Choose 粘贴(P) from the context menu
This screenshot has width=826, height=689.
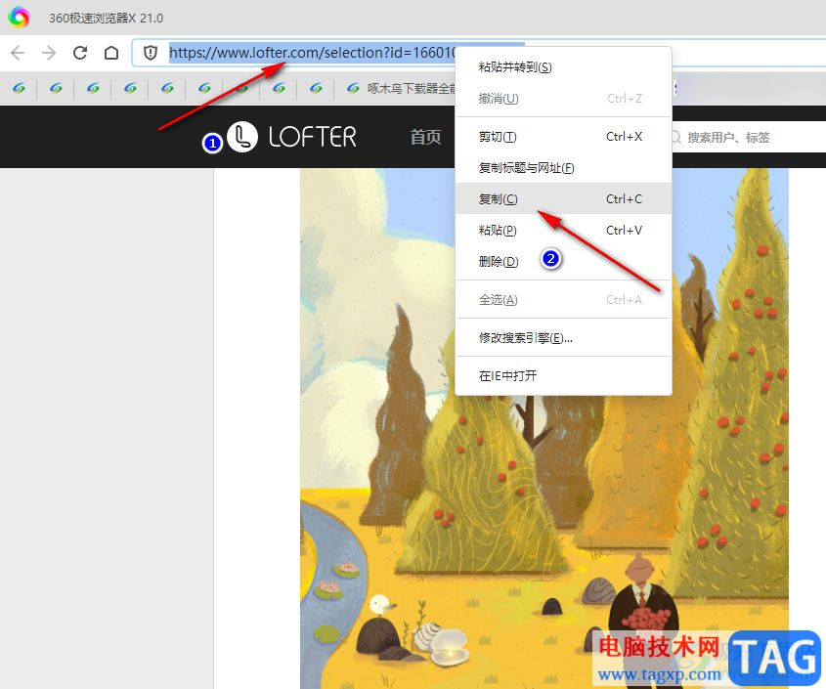[x=563, y=231]
